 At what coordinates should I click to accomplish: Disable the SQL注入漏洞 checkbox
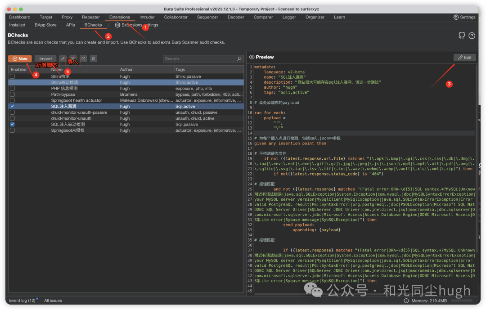pos(12,107)
